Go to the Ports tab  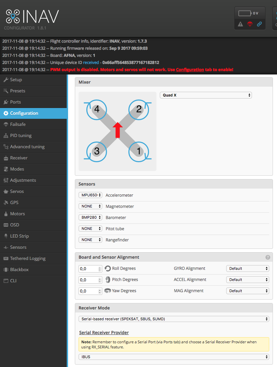point(34,102)
